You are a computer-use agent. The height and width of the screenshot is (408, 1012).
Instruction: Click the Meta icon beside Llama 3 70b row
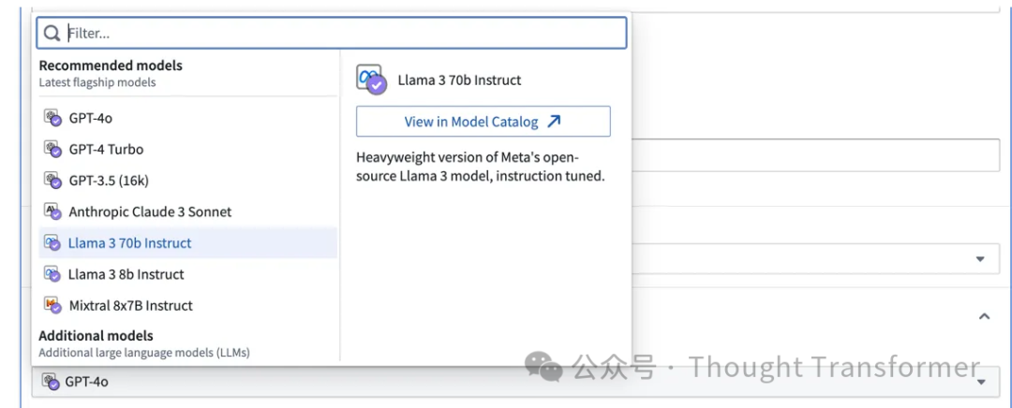point(52,243)
